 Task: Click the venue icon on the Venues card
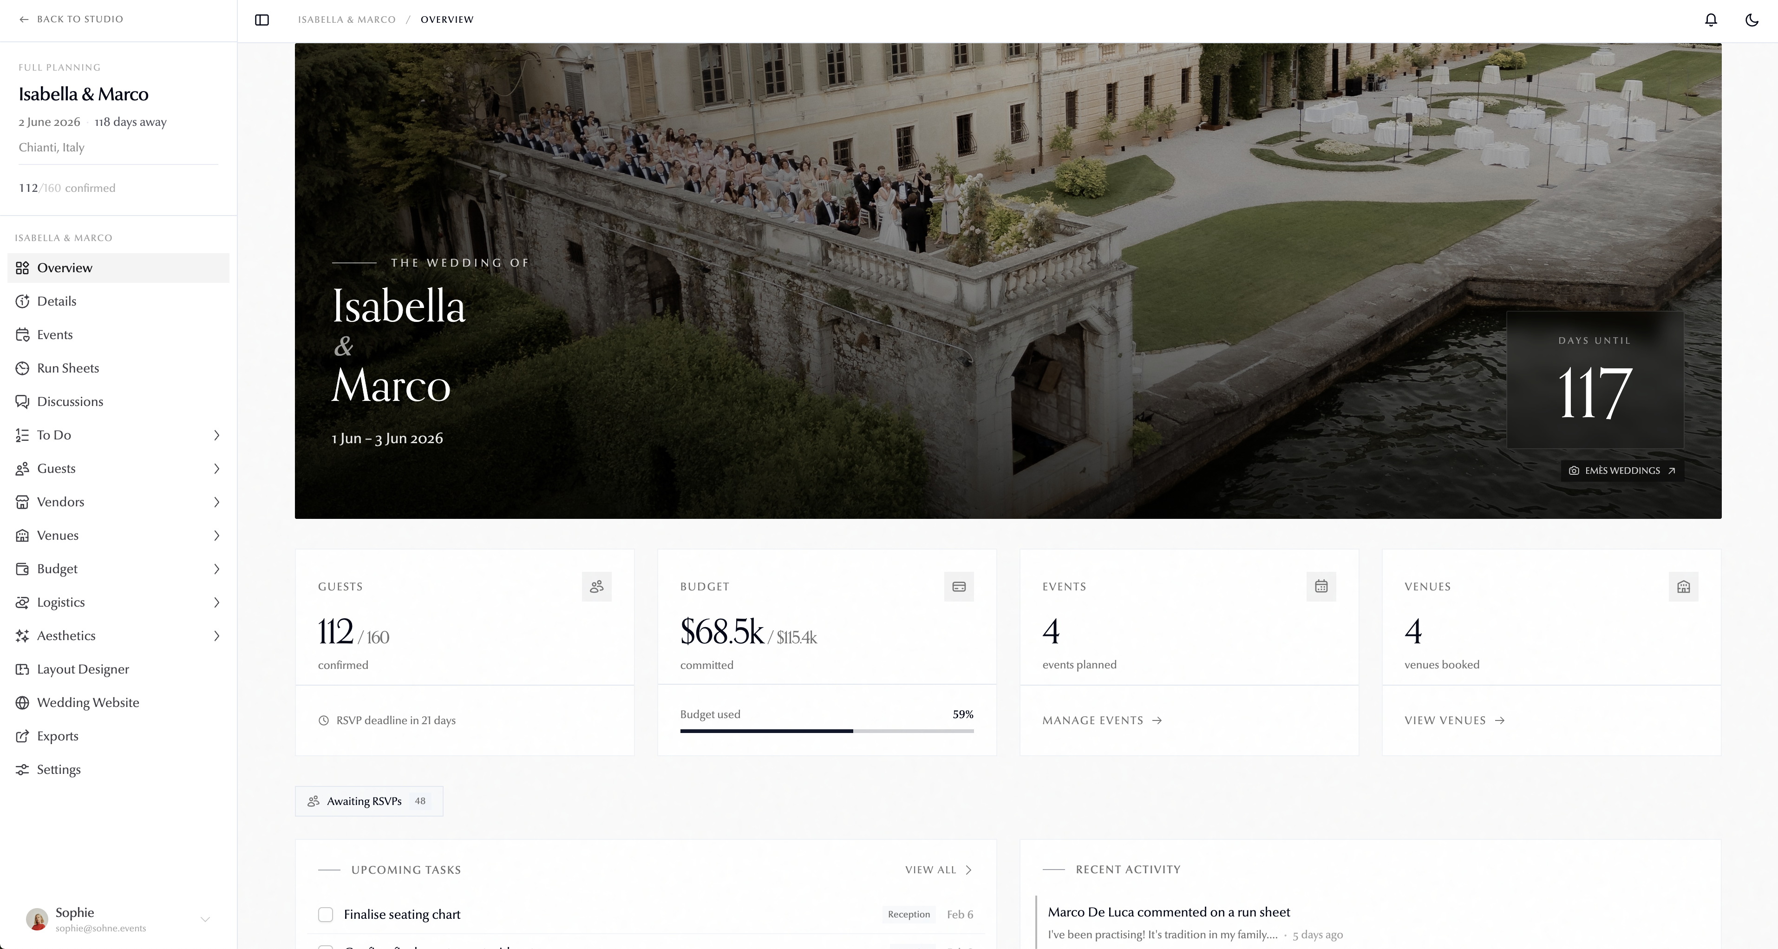(x=1683, y=587)
